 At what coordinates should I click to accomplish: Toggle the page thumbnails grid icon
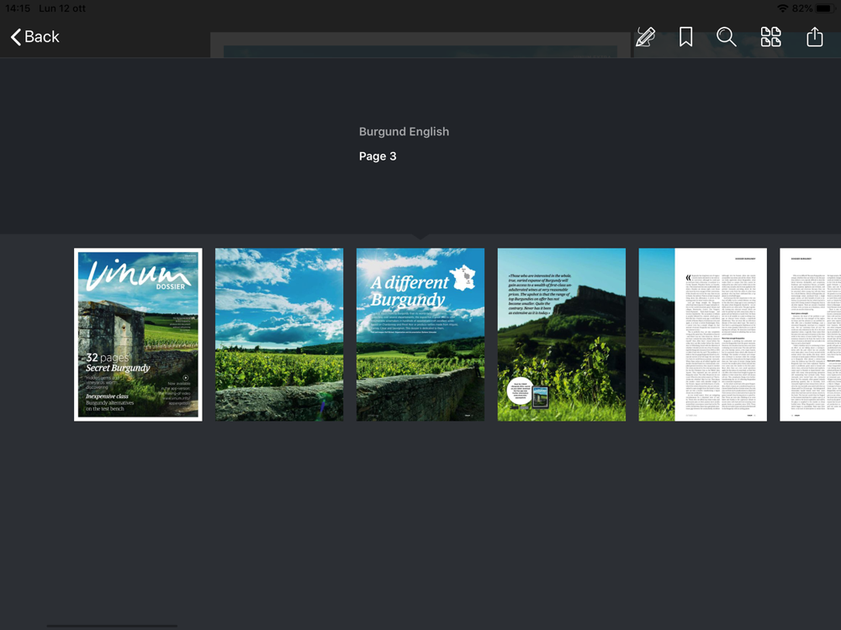click(770, 37)
